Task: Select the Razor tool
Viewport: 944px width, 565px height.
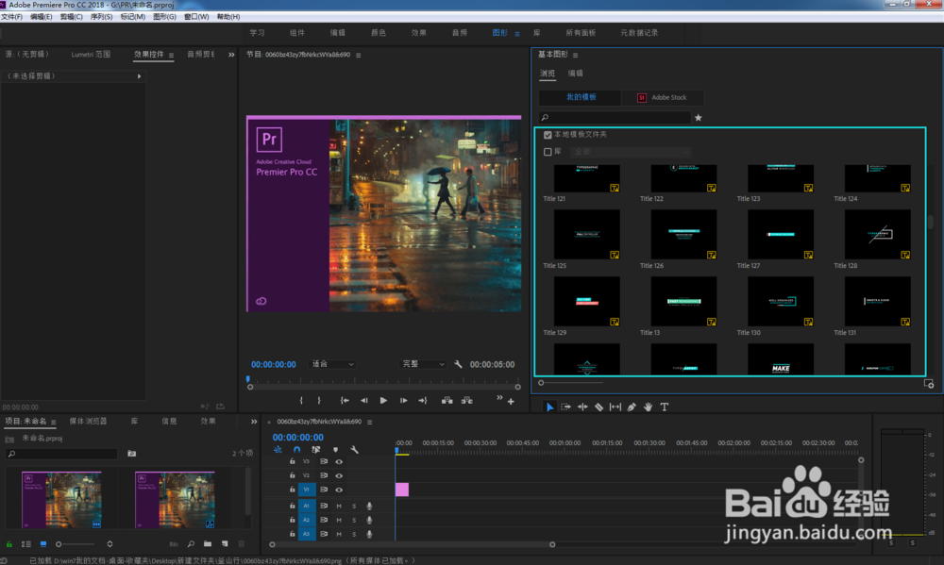Action: click(599, 407)
